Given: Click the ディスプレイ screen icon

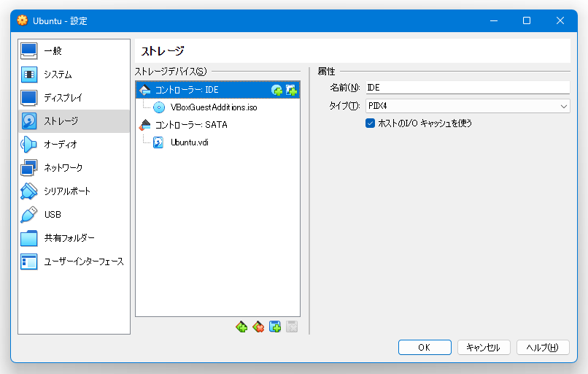Looking at the screenshot, I should [x=29, y=98].
